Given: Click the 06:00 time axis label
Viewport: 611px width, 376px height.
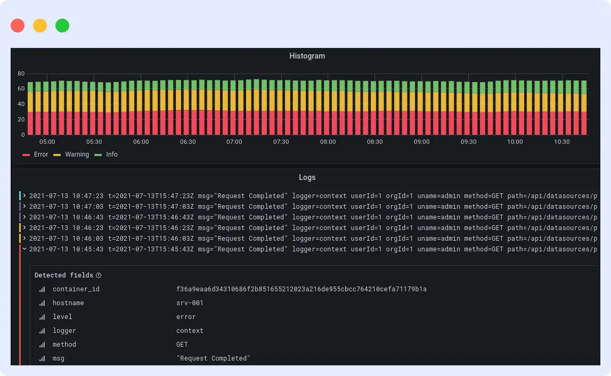Looking at the screenshot, I should coord(141,142).
